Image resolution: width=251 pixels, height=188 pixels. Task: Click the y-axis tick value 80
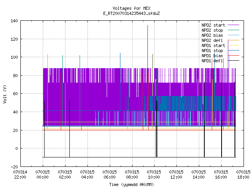tap(15, 76)
